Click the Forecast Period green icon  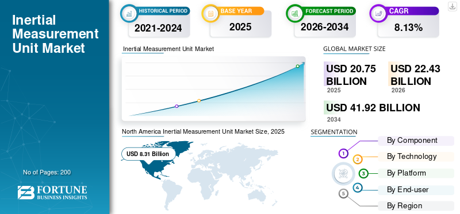[294, 13]
